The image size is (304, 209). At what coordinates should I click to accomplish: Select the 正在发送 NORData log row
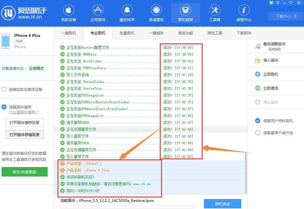coord(151,54)
